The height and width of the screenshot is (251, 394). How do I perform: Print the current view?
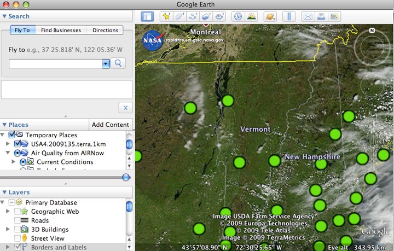pos(321,16)
